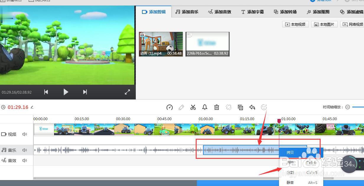Viewport: 364px width, 186px height.
Task: Undo the last action with the arrow icon
Action: point(252,107)
